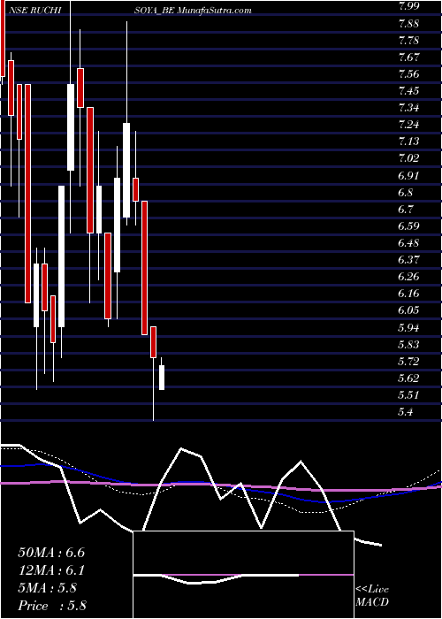442x619 pixels.
Task: Click the SOYA_BE MunafaSutra.com watermark text
Action: pos(193,11)
